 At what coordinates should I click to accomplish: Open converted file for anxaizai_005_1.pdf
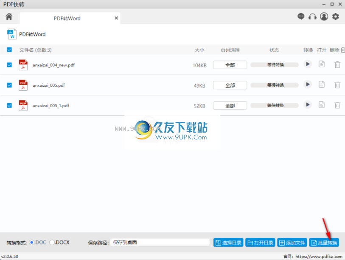322,105
